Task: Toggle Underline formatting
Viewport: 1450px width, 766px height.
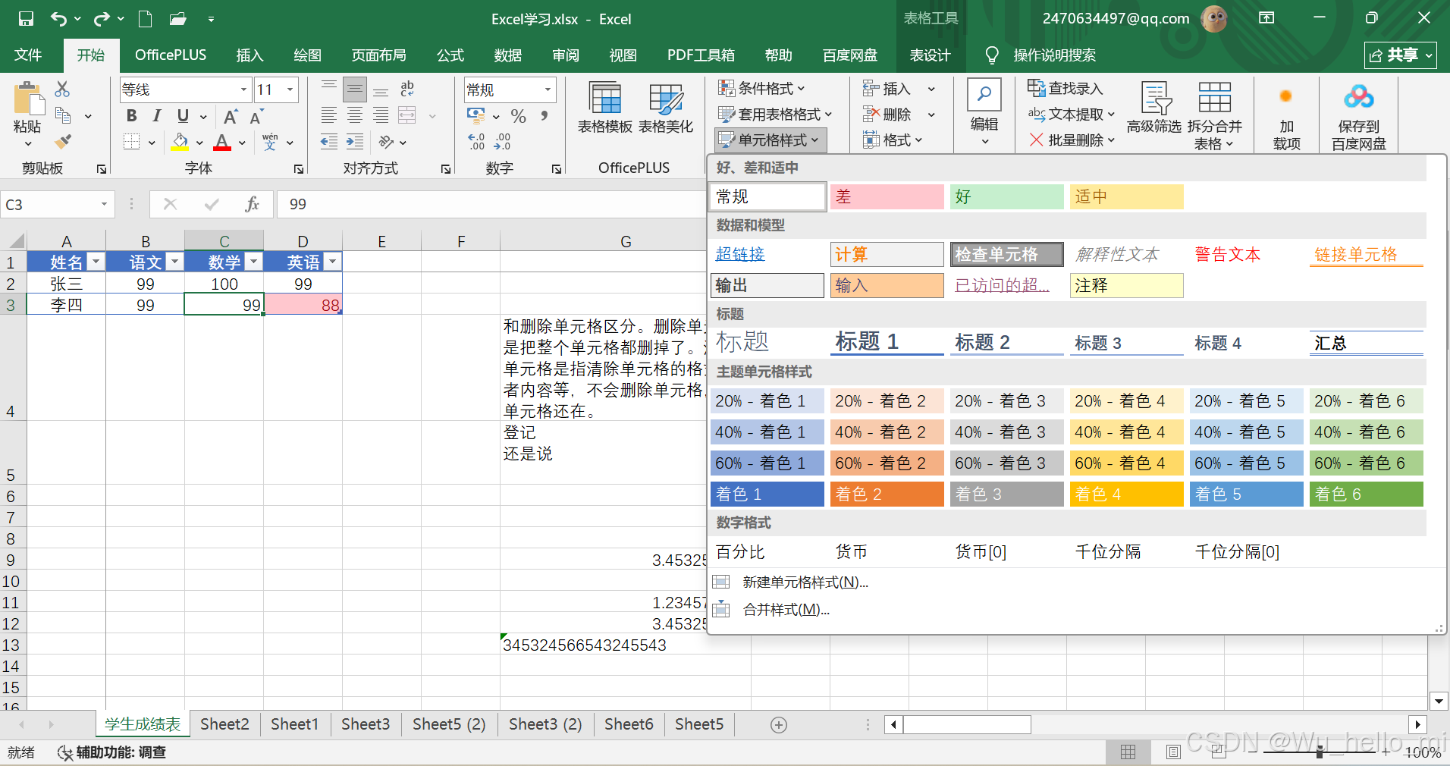Action: click(x=183, y=115)
